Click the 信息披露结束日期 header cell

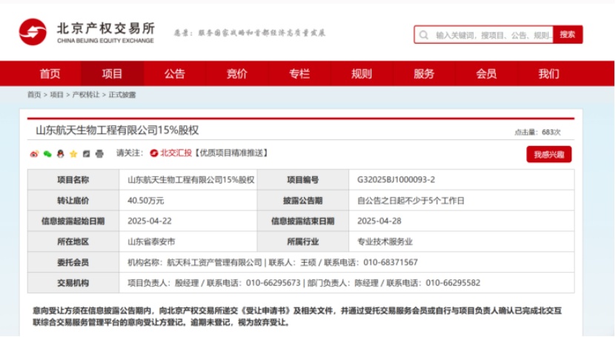(303, 221)
